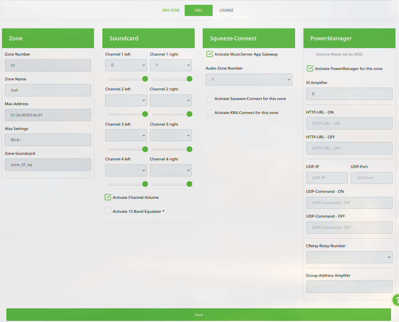Screen dimensions: 399x322
Task: Expand the Channel 4 right dropdown
Action: click(x=171, y=170)
